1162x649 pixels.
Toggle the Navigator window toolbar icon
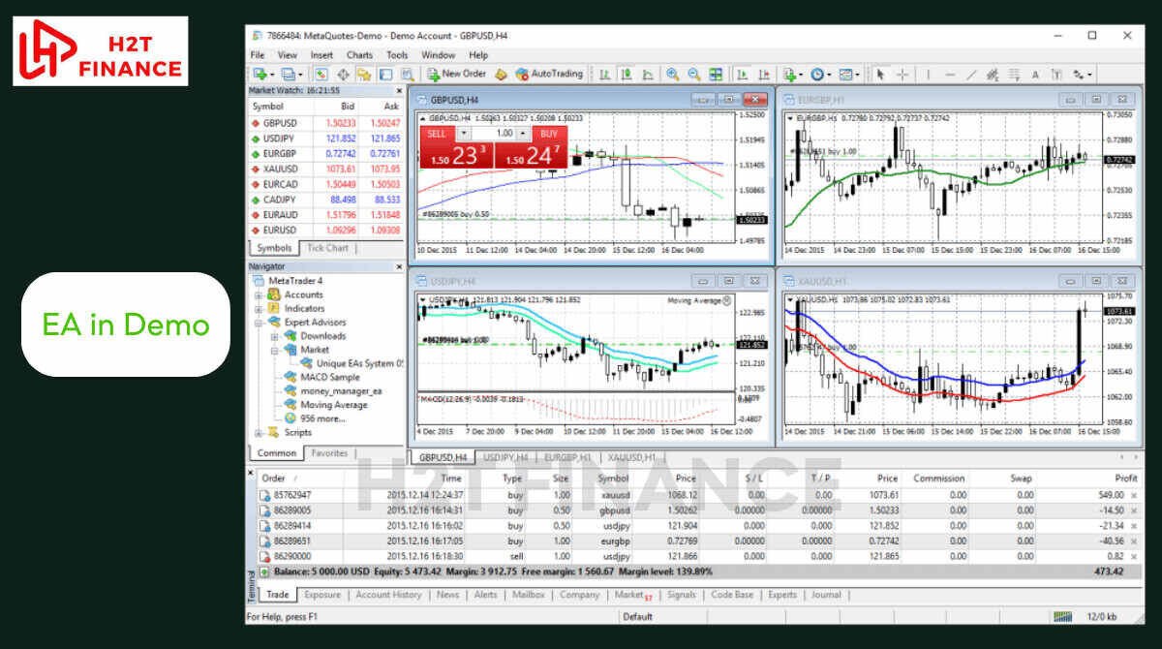click(x=364, y=74)
